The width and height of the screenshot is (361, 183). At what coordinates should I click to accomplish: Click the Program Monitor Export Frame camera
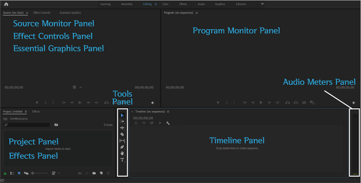click(x=304, y=102)
